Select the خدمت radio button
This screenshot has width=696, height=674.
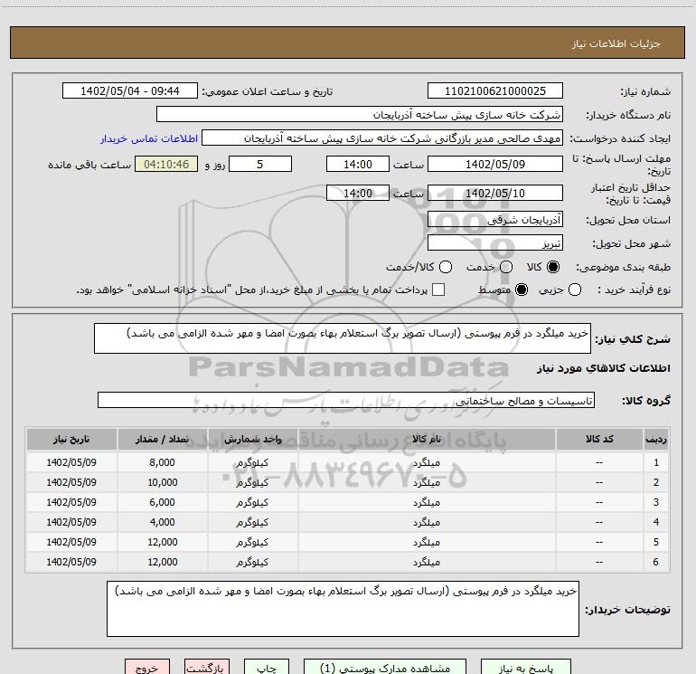tap(506, 267)
